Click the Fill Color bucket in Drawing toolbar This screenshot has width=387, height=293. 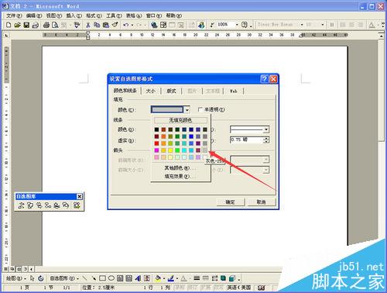pos(158,278)
